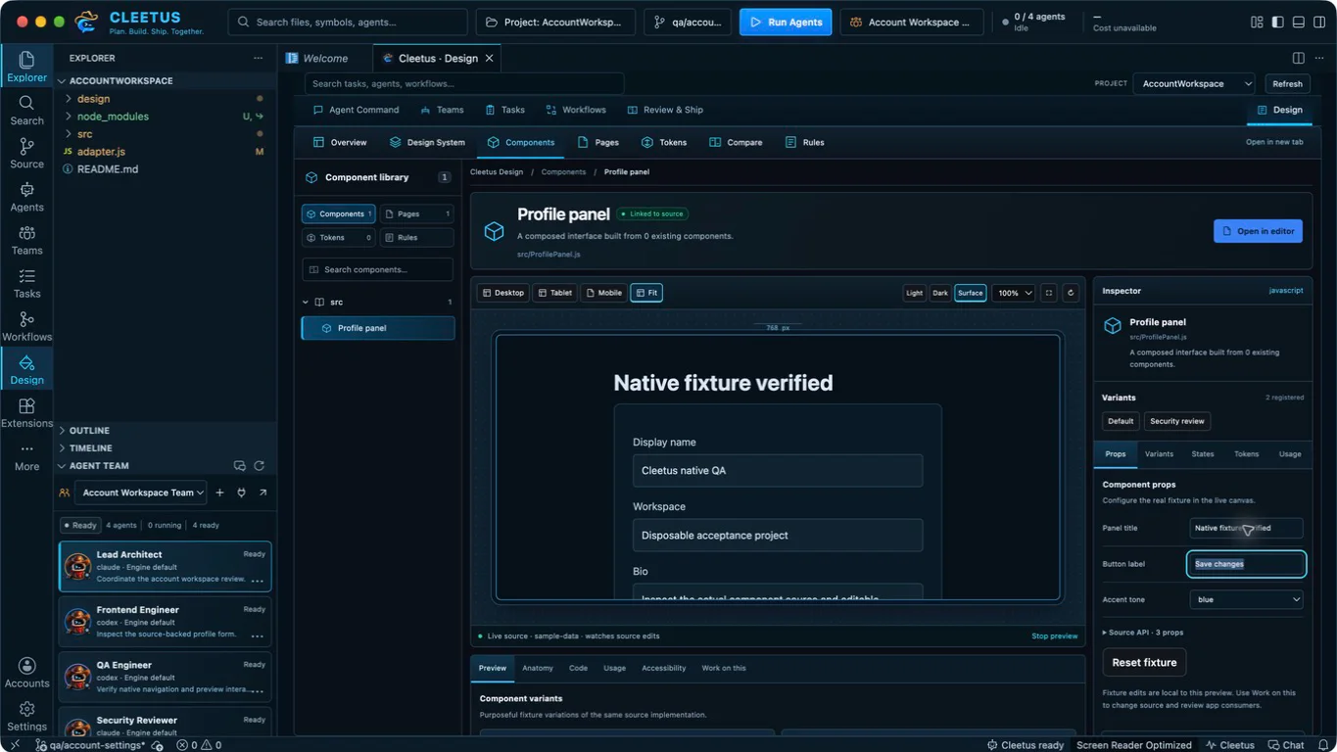Click the plug icon beside team selector
Screen dimensions: 1337x752
[241, 493]
